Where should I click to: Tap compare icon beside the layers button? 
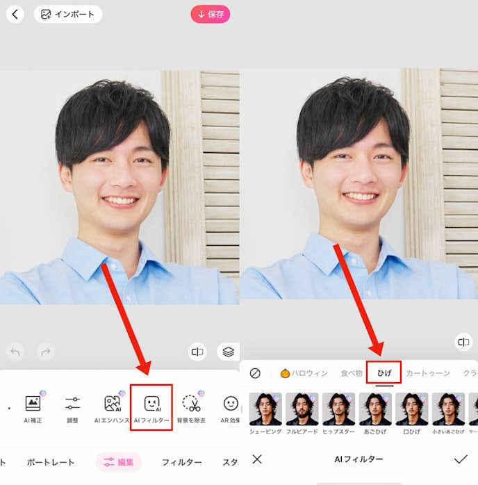[x=197, y=352]
